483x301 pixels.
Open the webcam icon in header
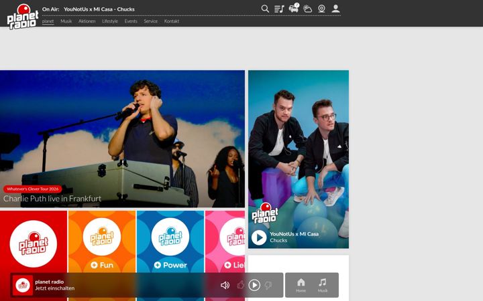tap(321, 9)
